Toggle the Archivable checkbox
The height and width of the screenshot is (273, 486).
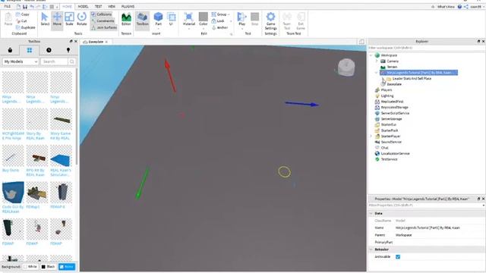coord(398,257)
